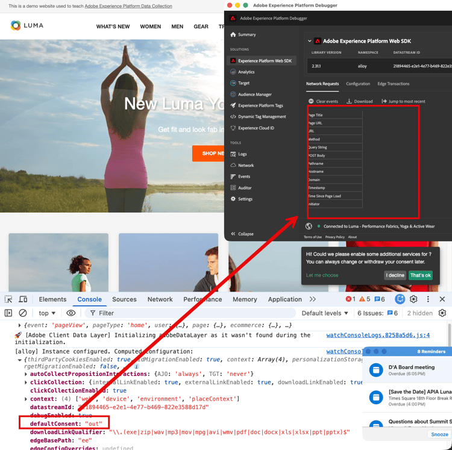Expand the context array property
452x450 pixels.
tap(26, 399)
